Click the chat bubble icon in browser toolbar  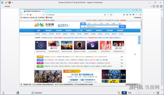click(x=133, y=15)
